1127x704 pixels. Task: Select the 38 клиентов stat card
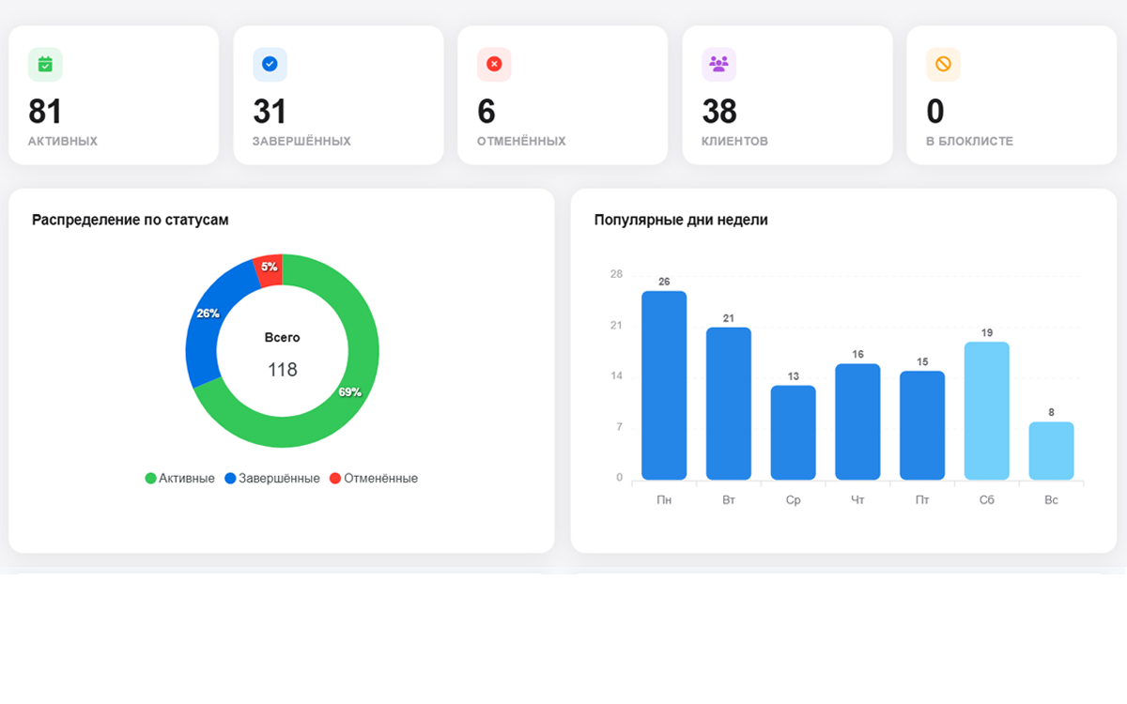pyautogui.click(x=787, y=94)
